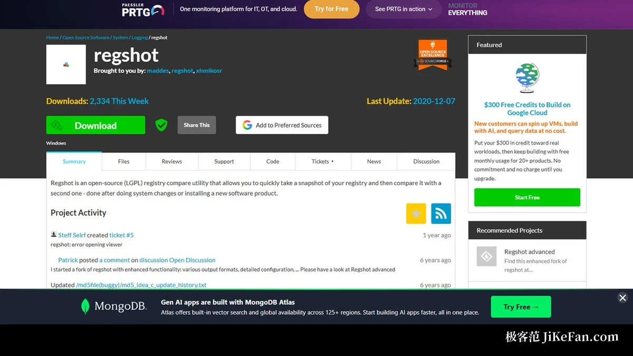Screen dimensions: 633x356
Task: Open the 'a comment' link
Action: 114,260
